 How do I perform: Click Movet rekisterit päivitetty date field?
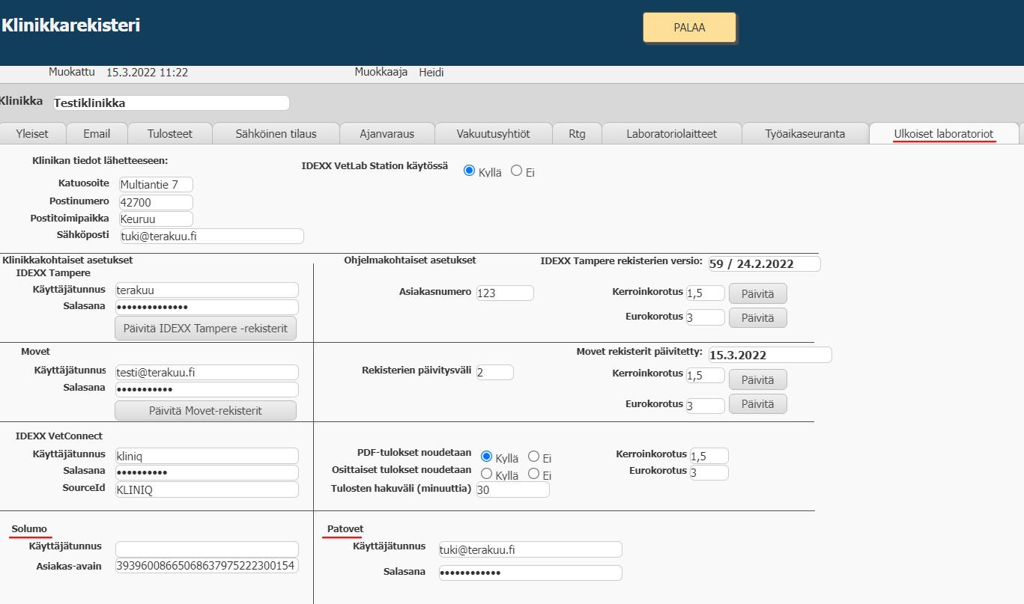coord(770,355)
